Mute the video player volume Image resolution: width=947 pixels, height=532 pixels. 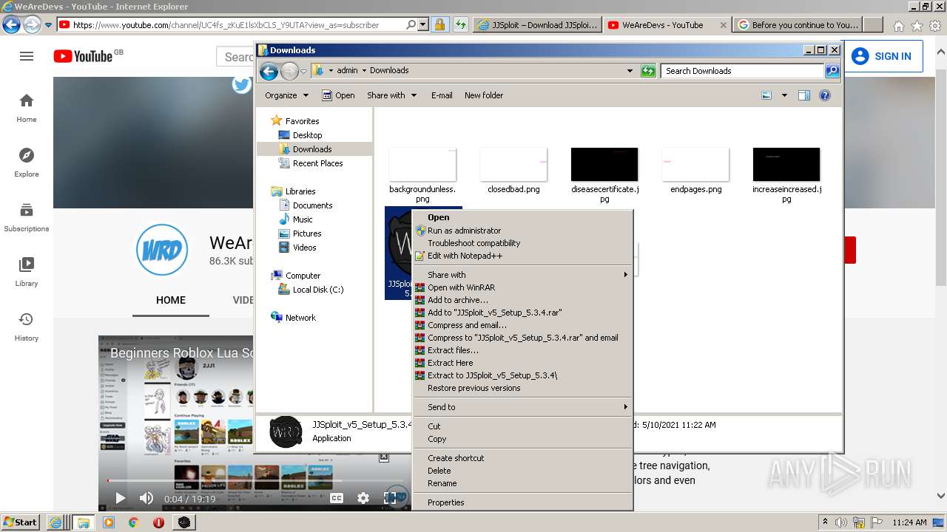[146, 499]
